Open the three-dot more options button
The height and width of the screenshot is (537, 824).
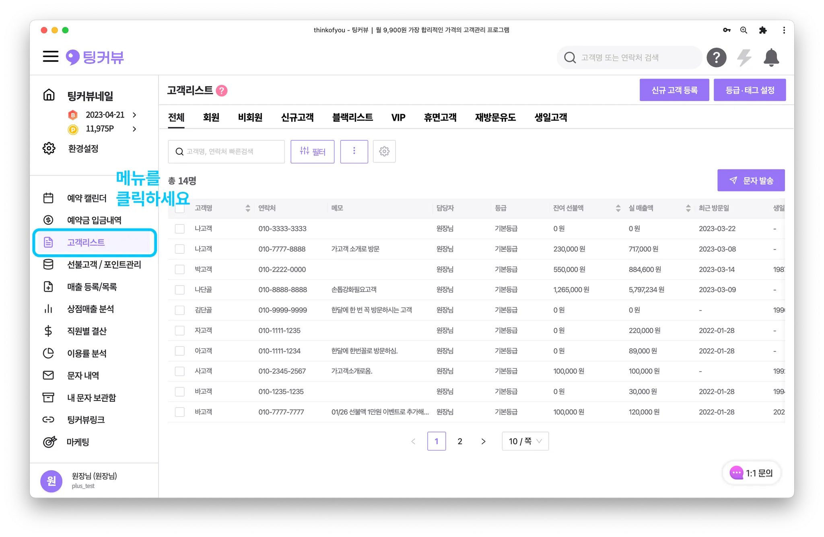click(x=354, y=152)
